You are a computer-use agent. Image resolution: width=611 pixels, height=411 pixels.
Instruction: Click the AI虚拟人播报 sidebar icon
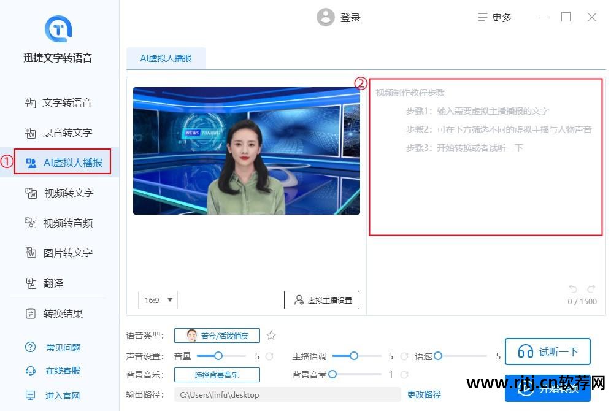coord(31,163)
